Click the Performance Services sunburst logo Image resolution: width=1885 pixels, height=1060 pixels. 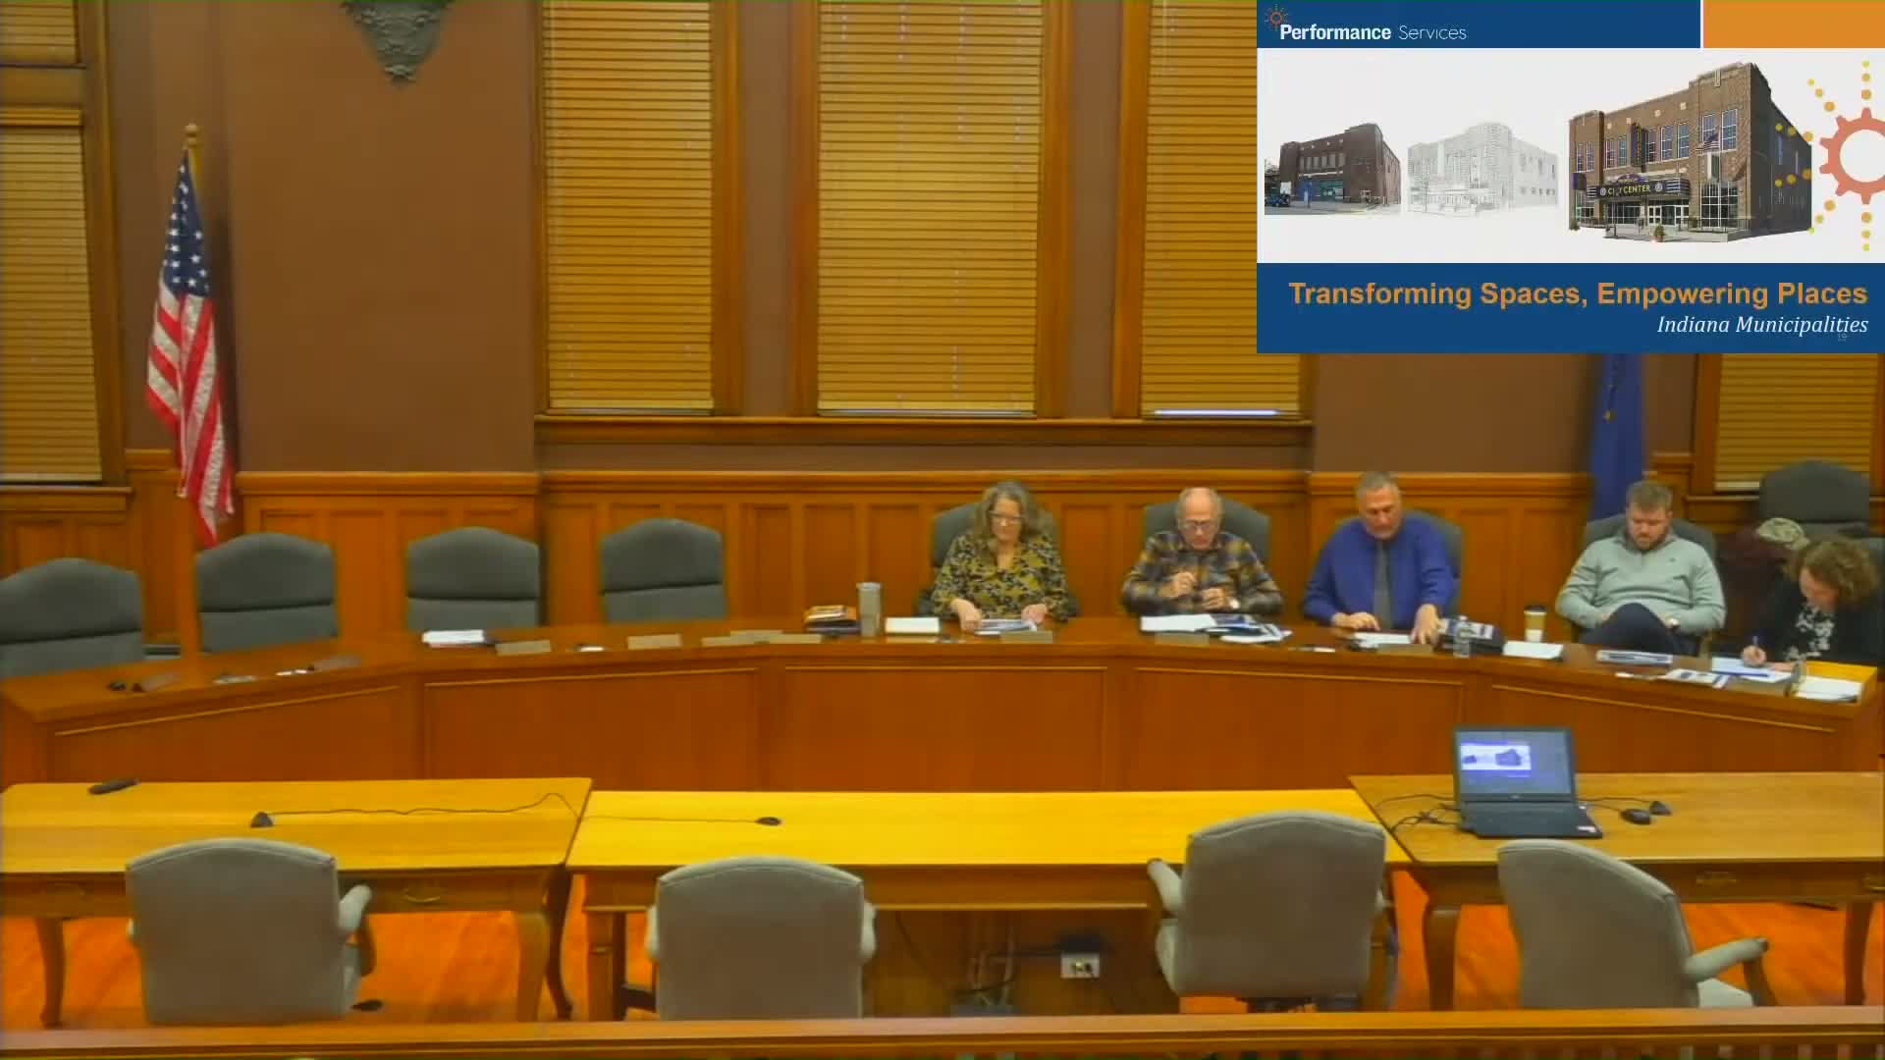pos(1275,16)
